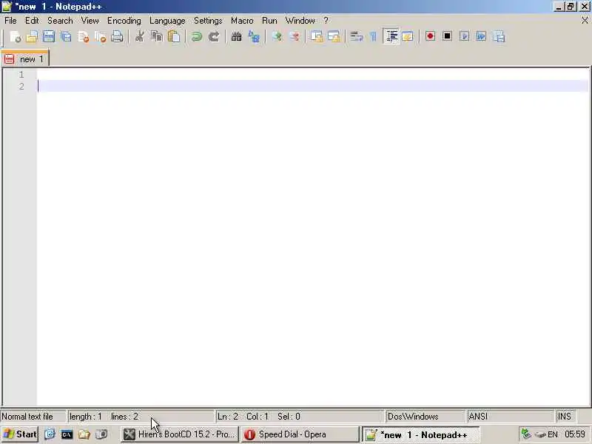
Task: Open the Search menu
Action: pyautogui.click(x=60, y=21)
